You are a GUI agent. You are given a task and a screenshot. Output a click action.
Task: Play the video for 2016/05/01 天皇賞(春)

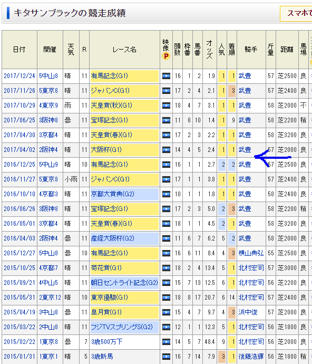(x=166, y=224)
